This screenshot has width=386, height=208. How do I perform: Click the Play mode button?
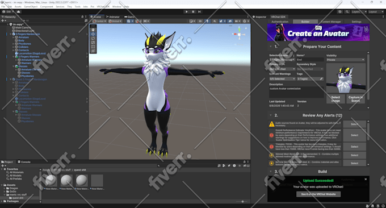pos(186,11)
